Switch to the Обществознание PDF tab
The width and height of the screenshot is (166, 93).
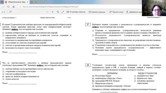17,2
